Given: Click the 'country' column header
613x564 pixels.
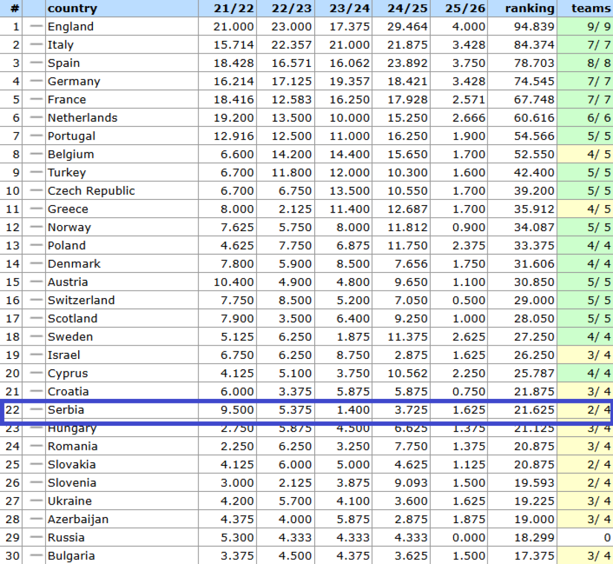Looking at the screenshot, I should (72, 8).
